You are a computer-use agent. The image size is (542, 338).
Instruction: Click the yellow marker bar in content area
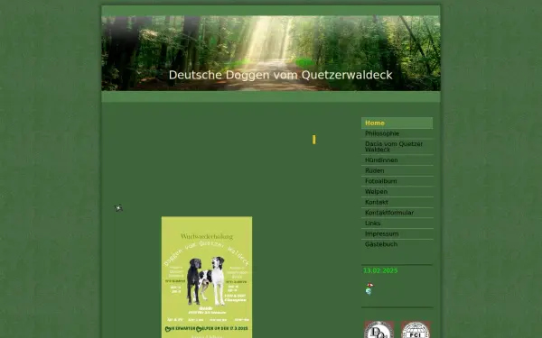click(313, 140)
